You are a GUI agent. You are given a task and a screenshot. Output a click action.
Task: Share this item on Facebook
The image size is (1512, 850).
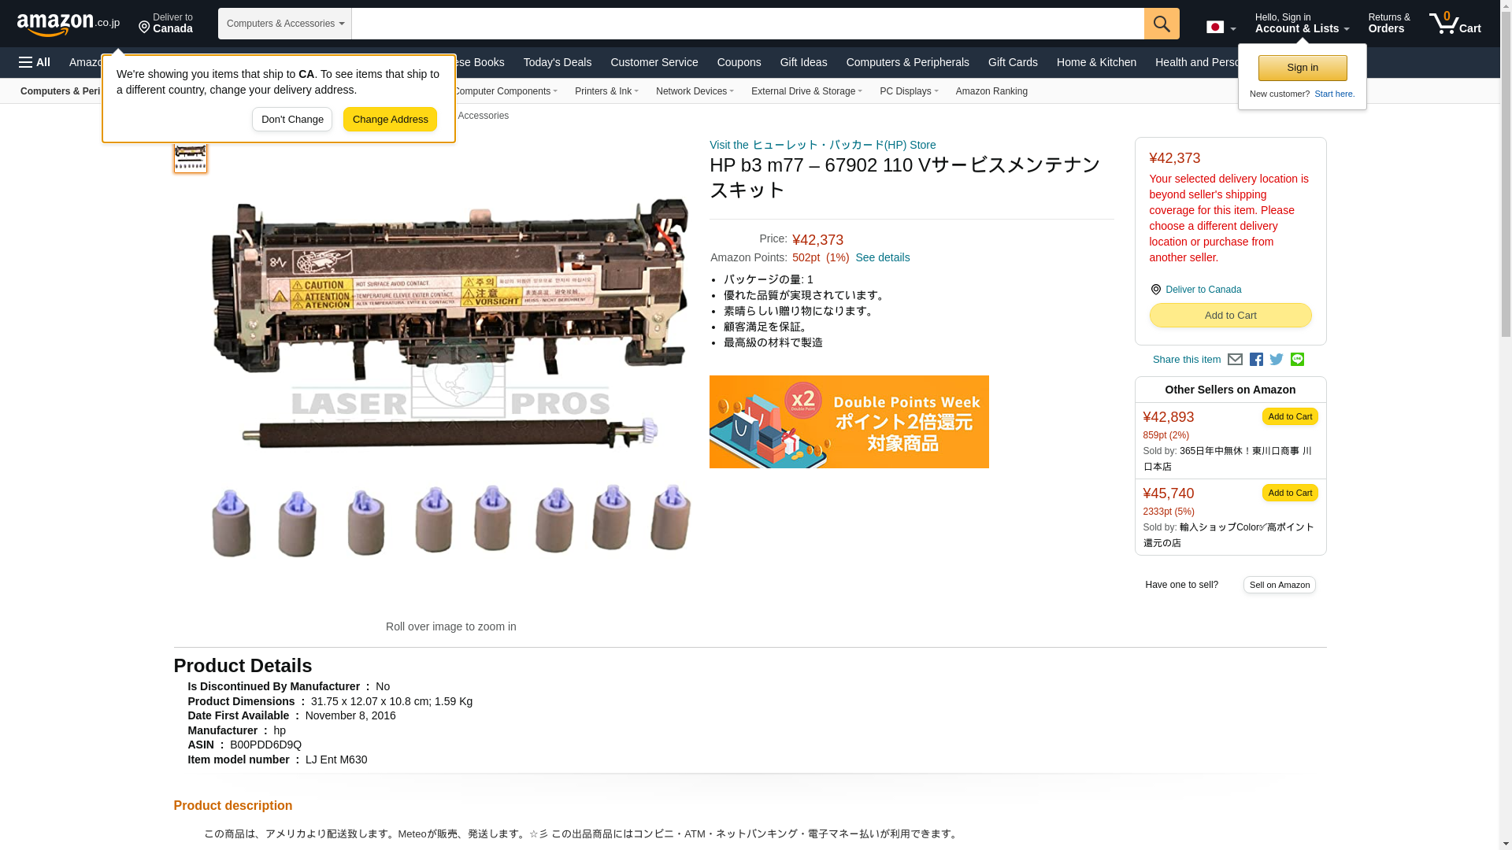[1256, 360]
